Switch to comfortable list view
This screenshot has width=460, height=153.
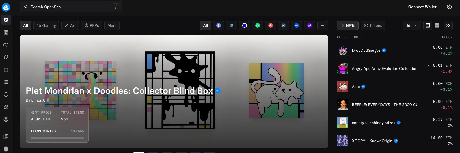pos(428,25)
